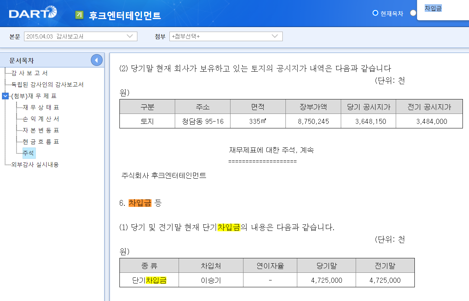Click the blue chevron next to (첨부)재무제표
The height and width of the screenshot is (301, 469).
[x=5, y=96]
